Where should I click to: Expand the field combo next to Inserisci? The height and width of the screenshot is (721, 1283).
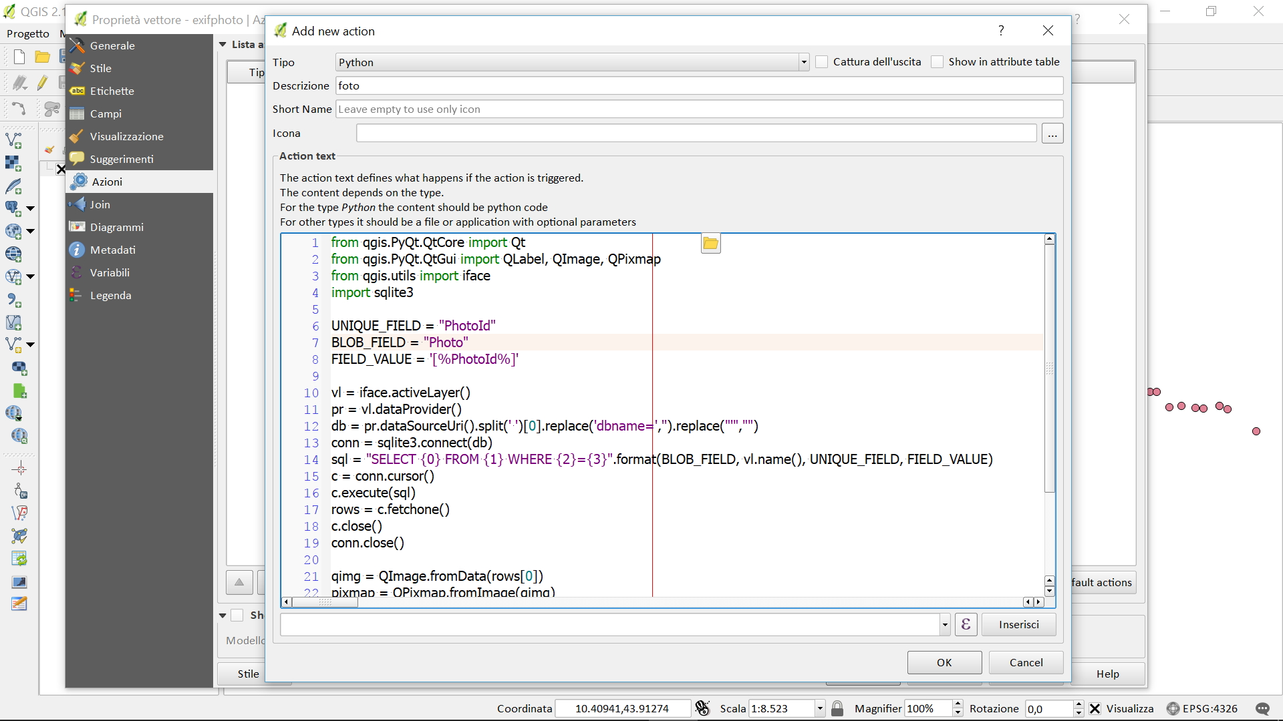(x=944, y=625)
